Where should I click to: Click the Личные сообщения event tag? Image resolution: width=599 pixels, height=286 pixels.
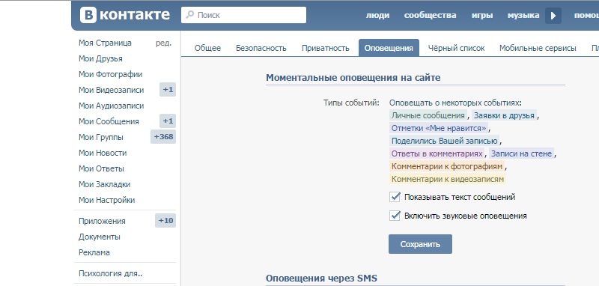(428, 115)
